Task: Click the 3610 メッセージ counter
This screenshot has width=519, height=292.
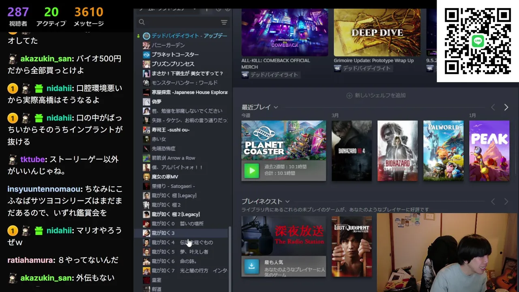Action: [x=88, y=17]
